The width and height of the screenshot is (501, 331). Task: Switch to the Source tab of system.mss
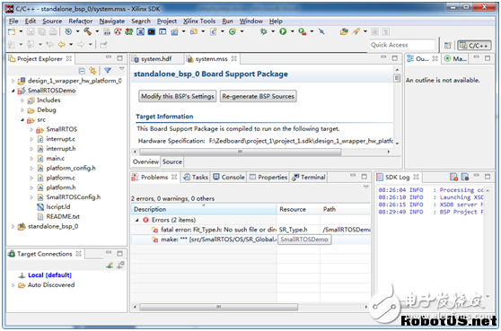coord(171,161)
